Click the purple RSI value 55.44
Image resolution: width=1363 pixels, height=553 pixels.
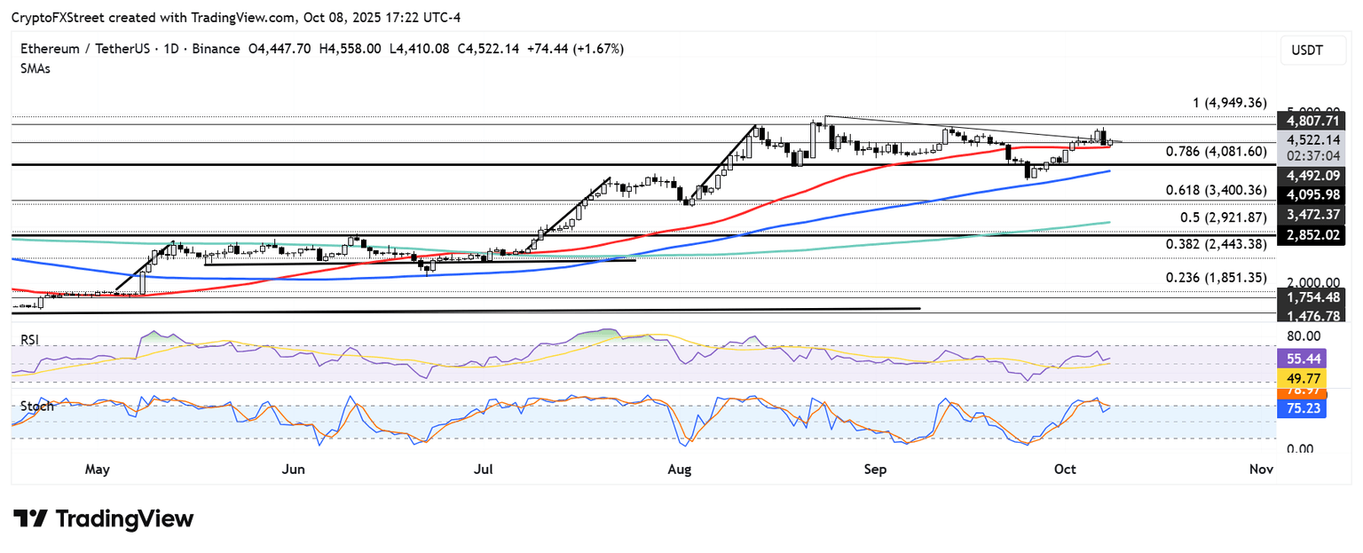coord(1302,359)
